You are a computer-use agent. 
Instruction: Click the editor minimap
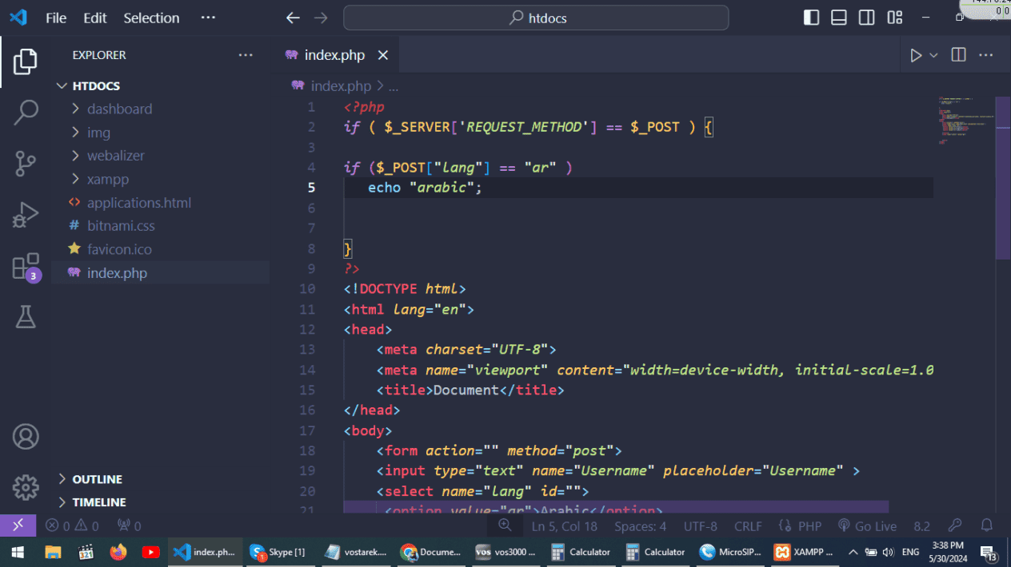pyautogui.click(x=966, y=120)
